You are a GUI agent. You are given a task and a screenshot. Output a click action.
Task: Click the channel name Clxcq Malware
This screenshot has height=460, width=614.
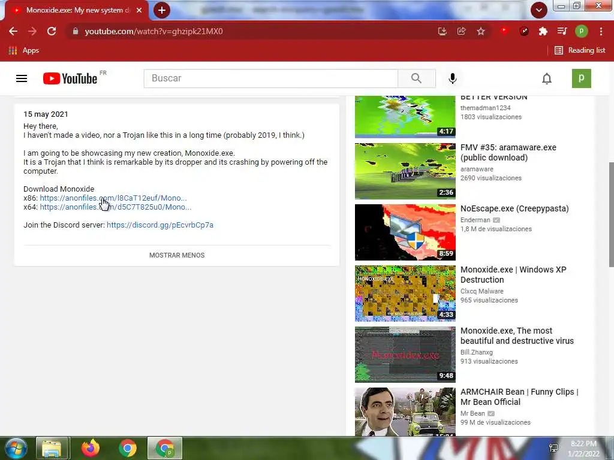pos(482,291)
